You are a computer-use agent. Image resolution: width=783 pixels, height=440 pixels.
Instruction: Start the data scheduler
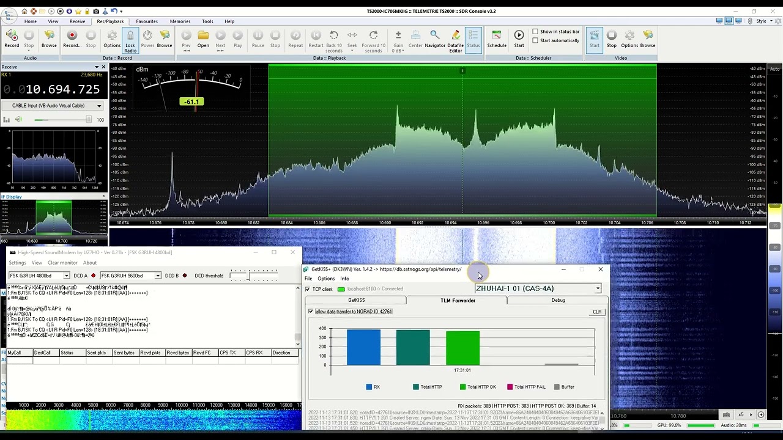pyautogui.click(x=519, y=39)
